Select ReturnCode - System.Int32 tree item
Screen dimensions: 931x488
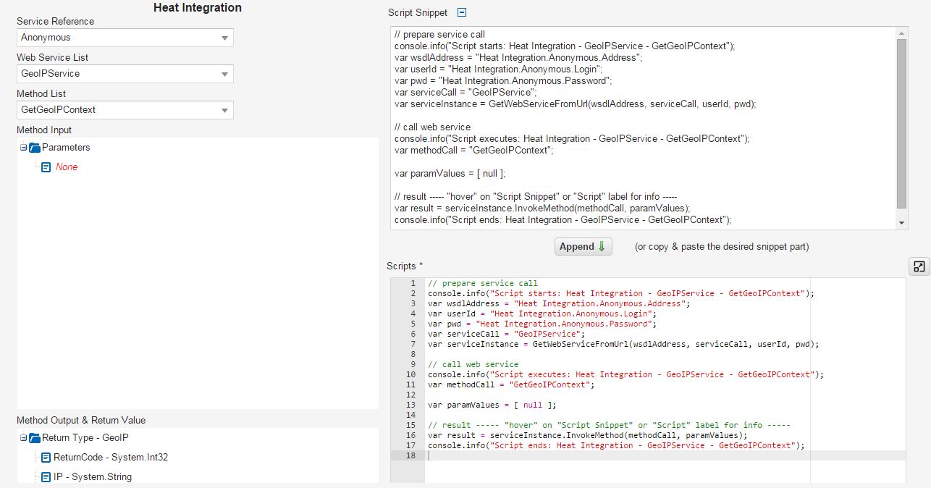point(111,458)
